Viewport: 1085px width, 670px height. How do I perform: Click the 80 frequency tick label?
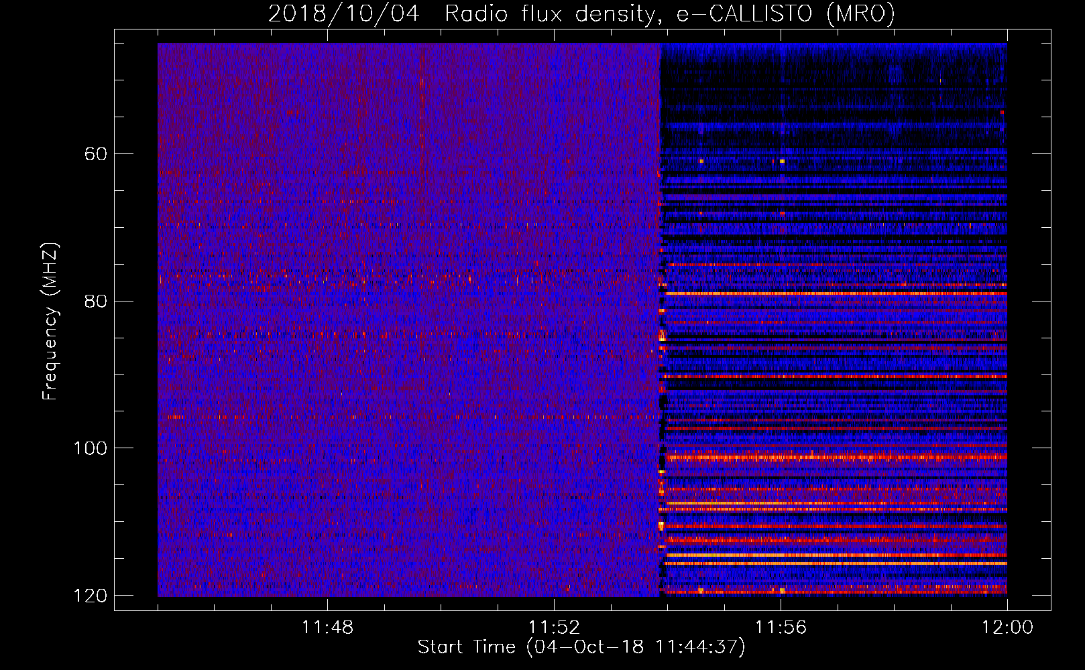coord(95,301)
